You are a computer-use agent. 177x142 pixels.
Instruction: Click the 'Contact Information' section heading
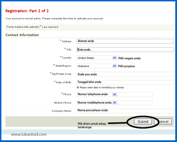click(x=22, y=35)
